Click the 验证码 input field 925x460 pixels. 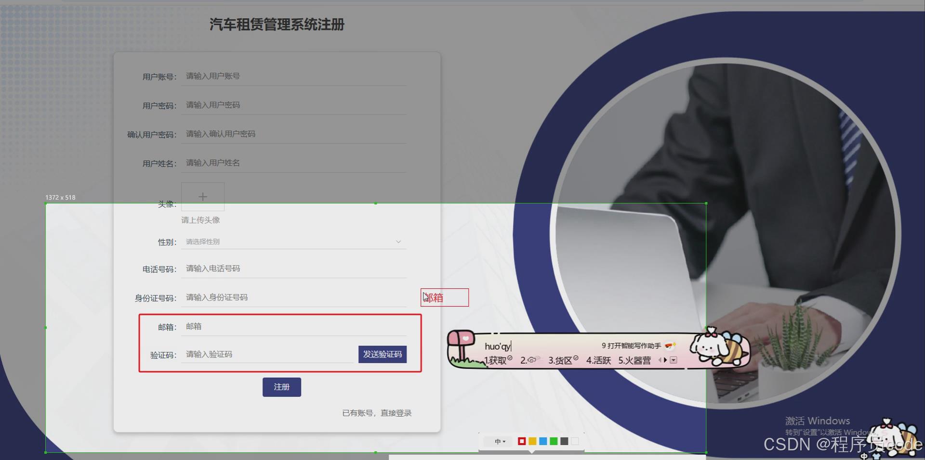267,354
